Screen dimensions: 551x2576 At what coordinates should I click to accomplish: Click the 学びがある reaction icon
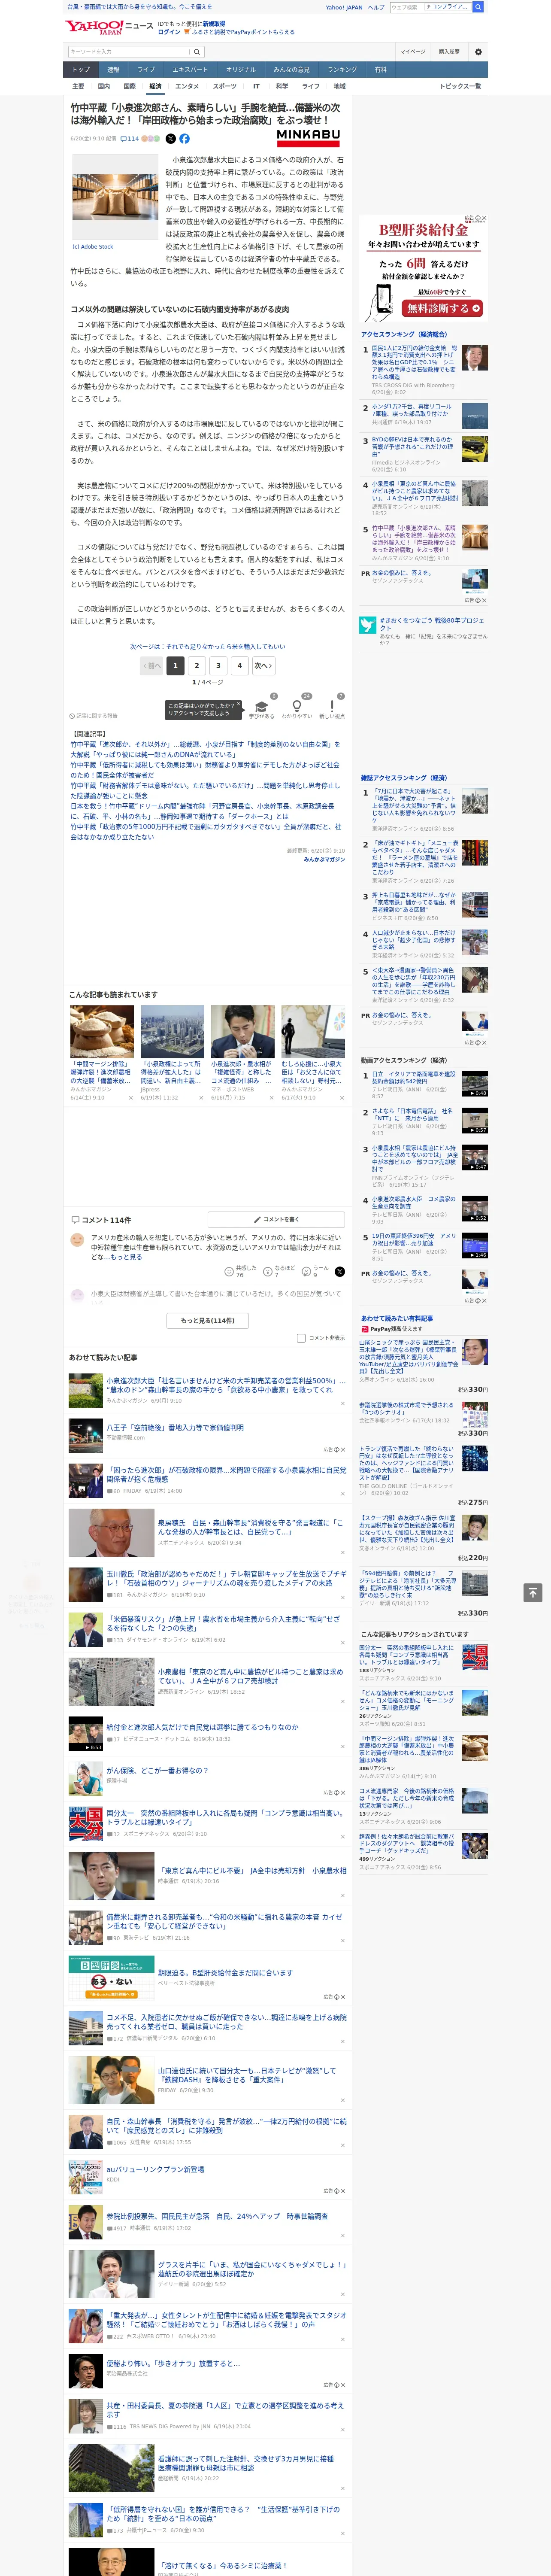262,707
